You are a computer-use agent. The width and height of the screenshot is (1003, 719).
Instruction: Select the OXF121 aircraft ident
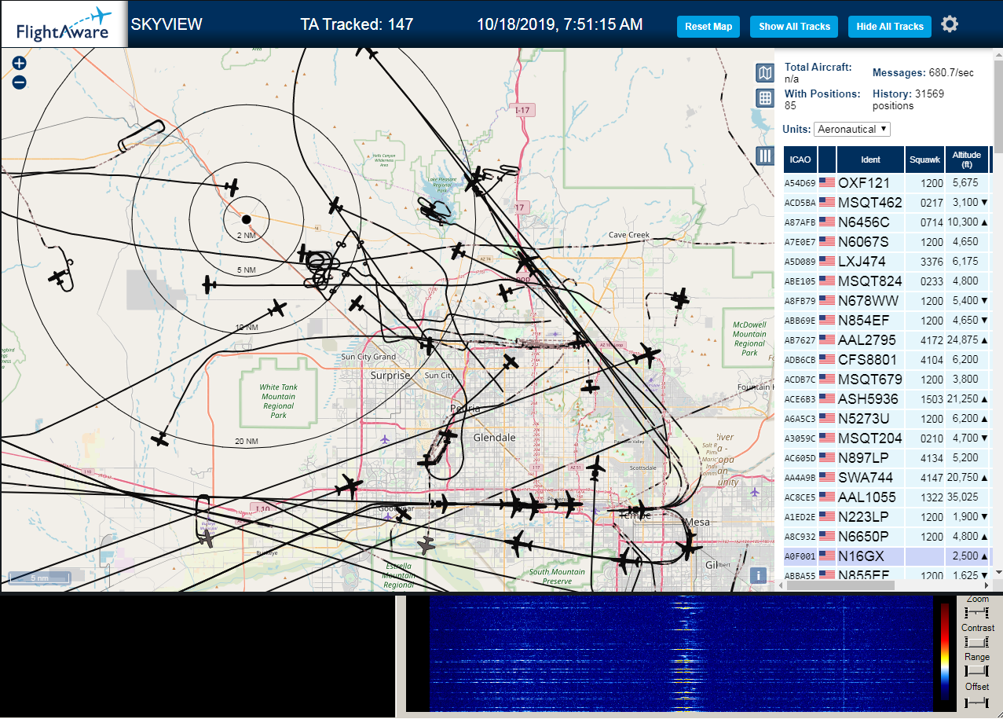pyautogui.click(x=864, y=182)
